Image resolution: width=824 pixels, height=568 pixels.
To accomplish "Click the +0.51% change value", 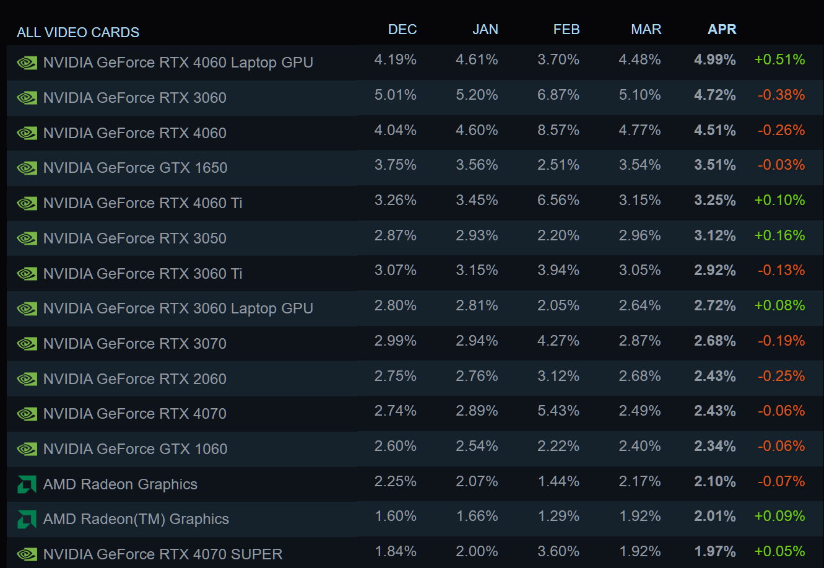I will [779, 59].
